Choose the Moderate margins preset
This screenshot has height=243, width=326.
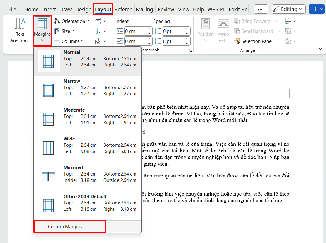pyautogui.click(x=88, y=119)
